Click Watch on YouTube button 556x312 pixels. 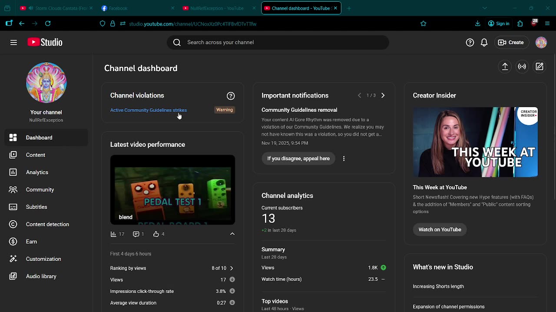point(440,230)
